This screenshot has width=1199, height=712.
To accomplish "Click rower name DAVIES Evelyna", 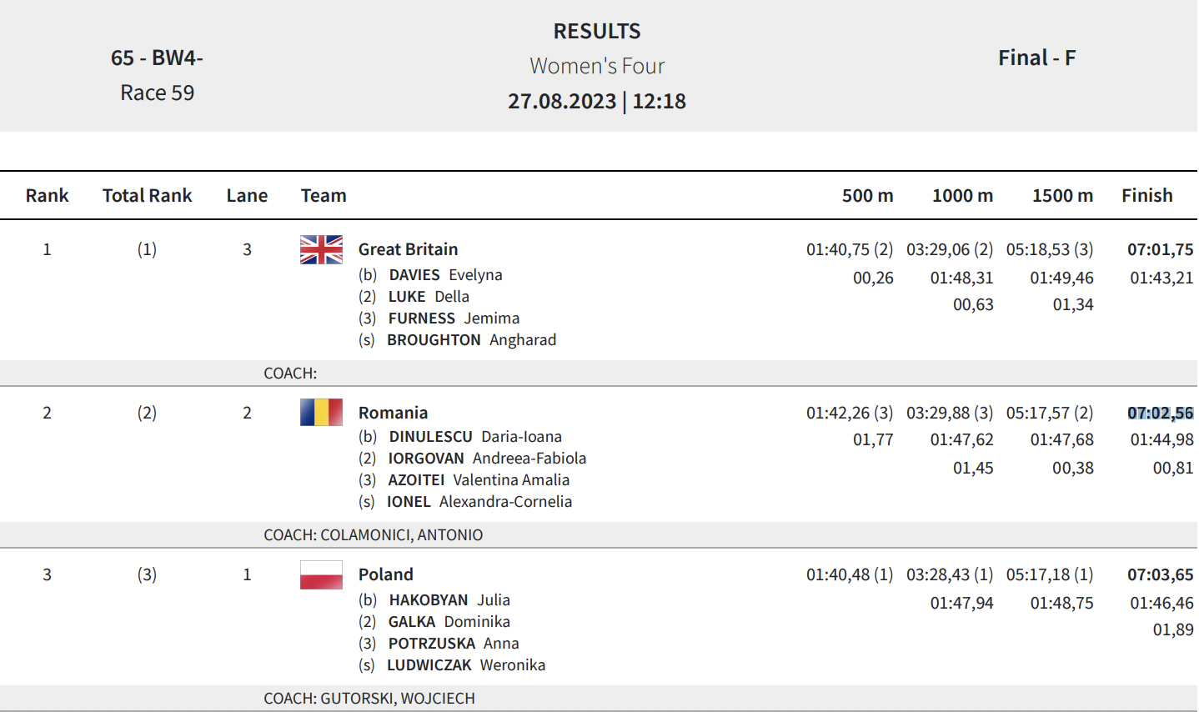I will click(x=445, y=275).
